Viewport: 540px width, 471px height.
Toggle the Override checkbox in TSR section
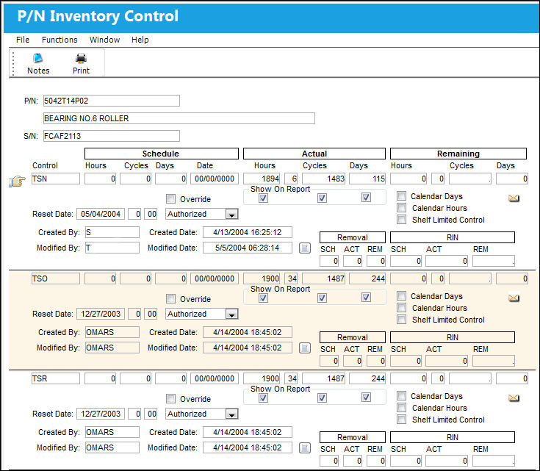[x=170, y=399]
